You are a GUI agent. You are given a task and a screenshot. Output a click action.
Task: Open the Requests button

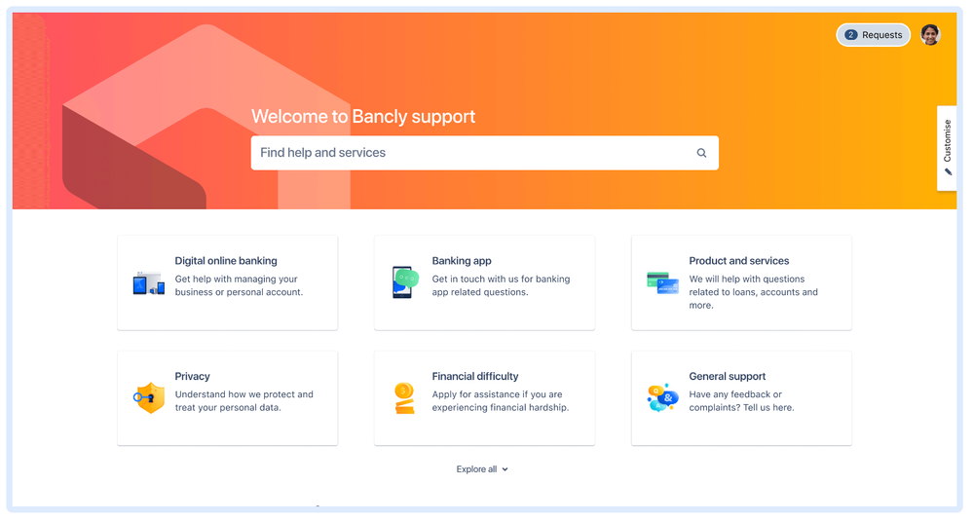[x=873, y=35]
